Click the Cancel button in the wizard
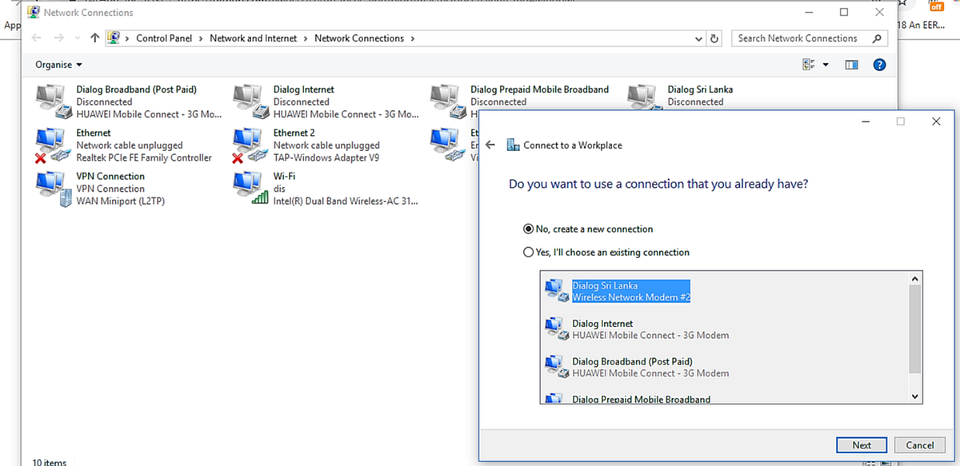The height and width of the screenshot is (466, 960). 919,445
